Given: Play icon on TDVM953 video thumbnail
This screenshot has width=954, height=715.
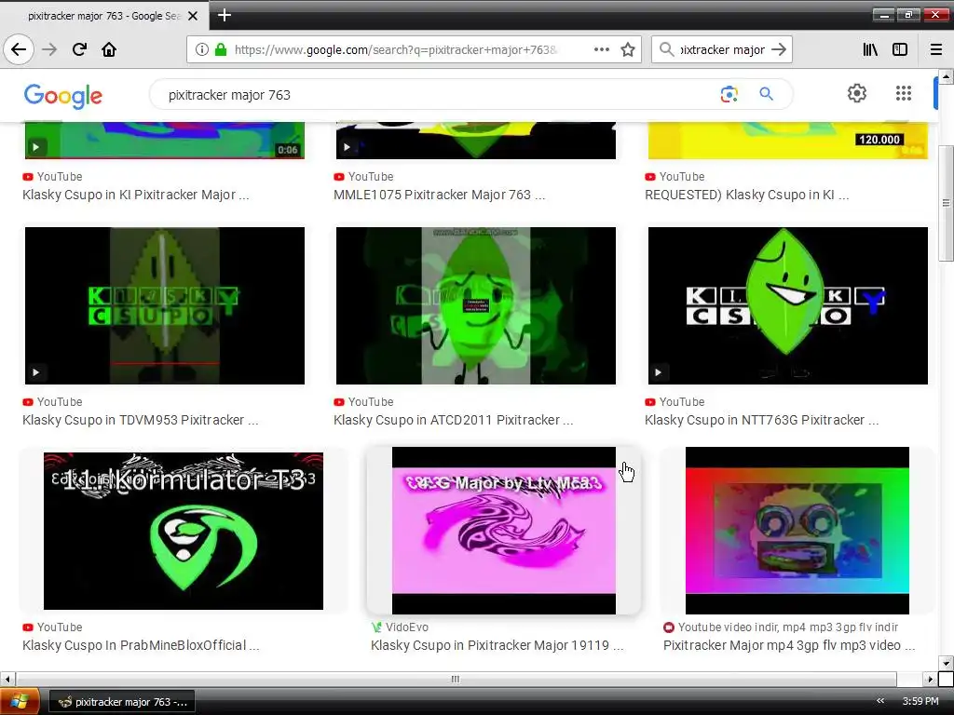Looking at the screenshot, I should [x=36, y=372].
